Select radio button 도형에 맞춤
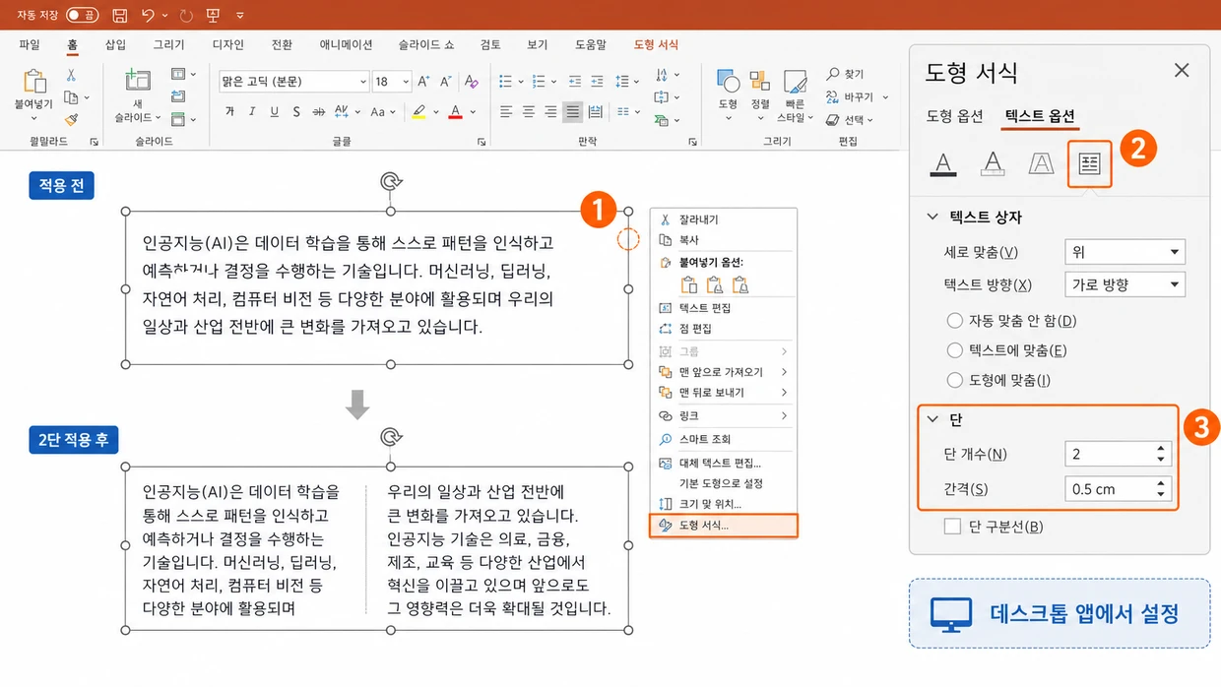 coord(954,380)
